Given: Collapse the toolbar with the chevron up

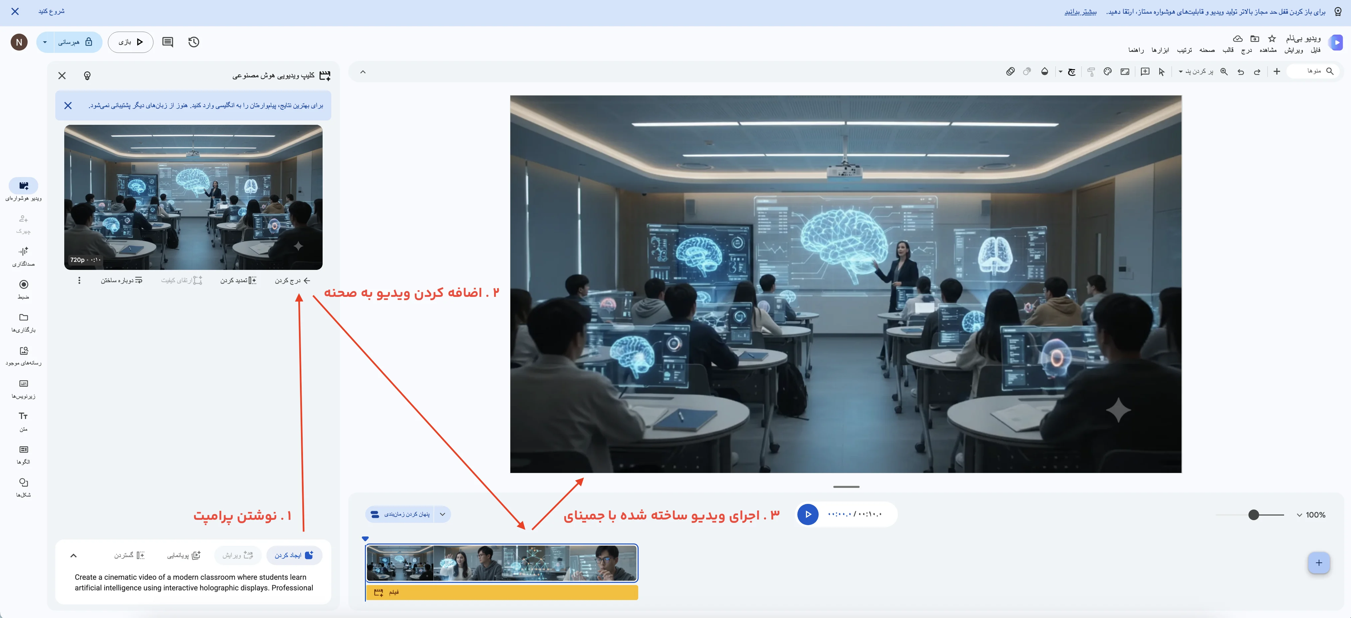Looking at the screenshot, I should pyautogui.click(x=363, y=72).
